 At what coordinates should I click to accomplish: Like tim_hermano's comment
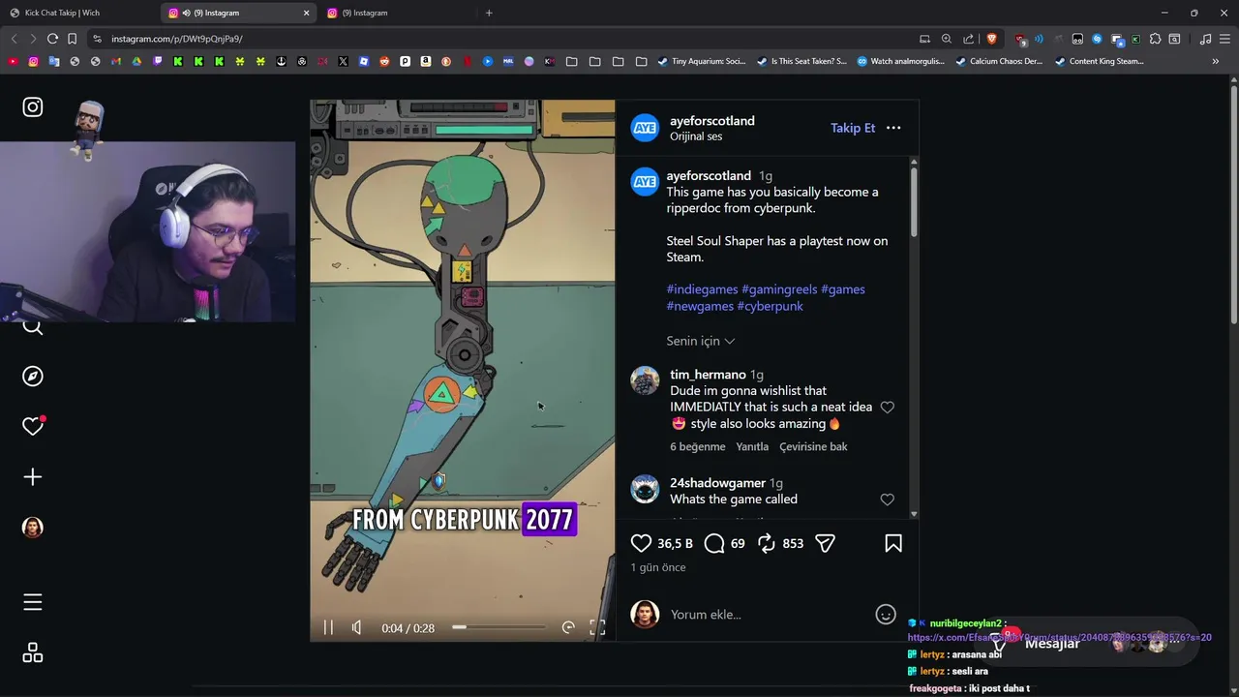coord(888,408)
